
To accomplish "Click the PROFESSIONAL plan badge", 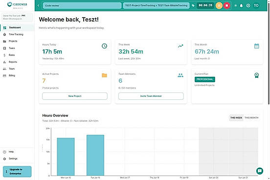I will tap(205, 79).
